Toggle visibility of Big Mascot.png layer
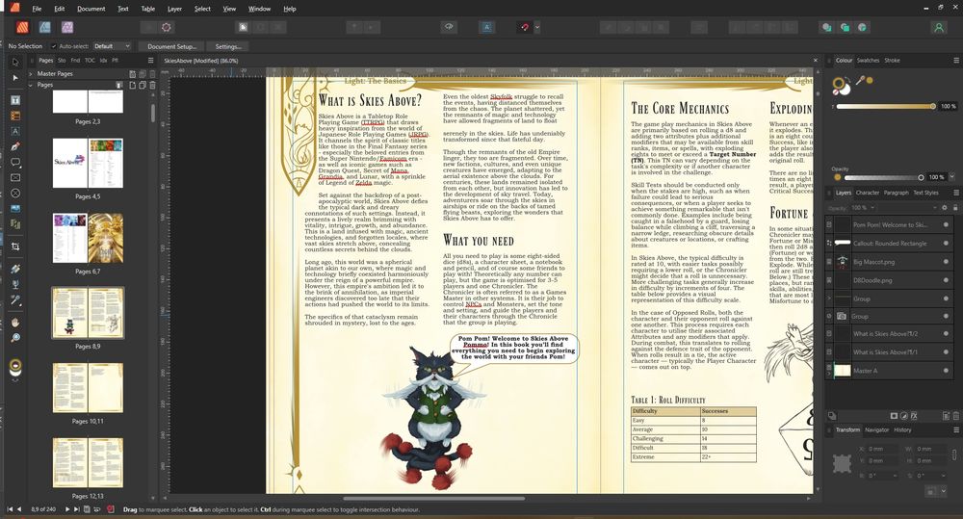Viewport: 963px width, 519px height. pyautogui.click(x=947, y=261)
